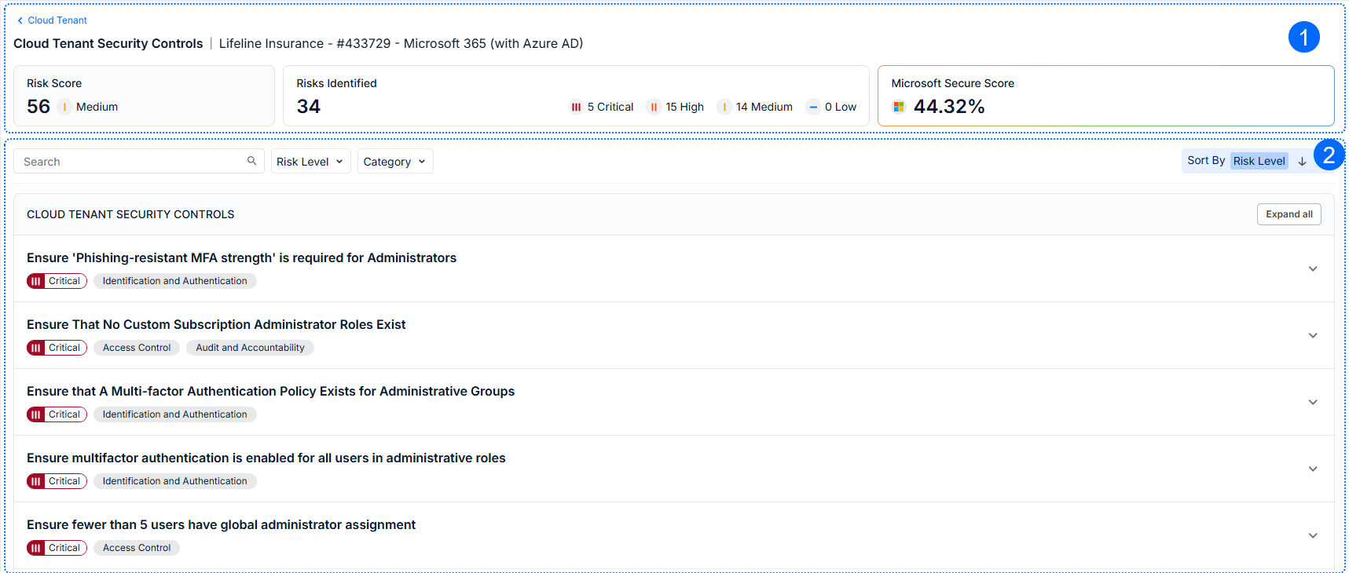Click the blue icon beside 0 Low
This screenshot has height=573, width=1349.
(814, 107)
